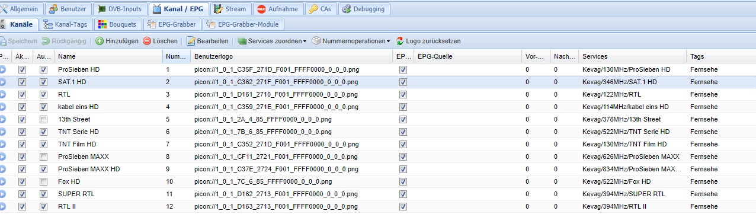The height and width of the screenshot is (214, 756).
Task: Sort by the Tags column header
Action: point(721,57)
